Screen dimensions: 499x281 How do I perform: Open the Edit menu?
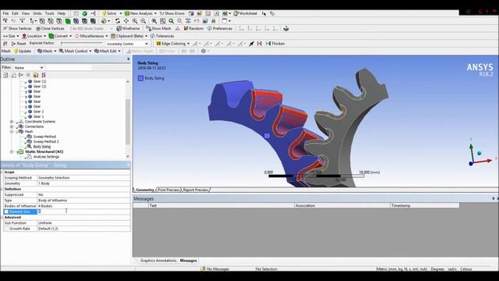click(16, 13)
